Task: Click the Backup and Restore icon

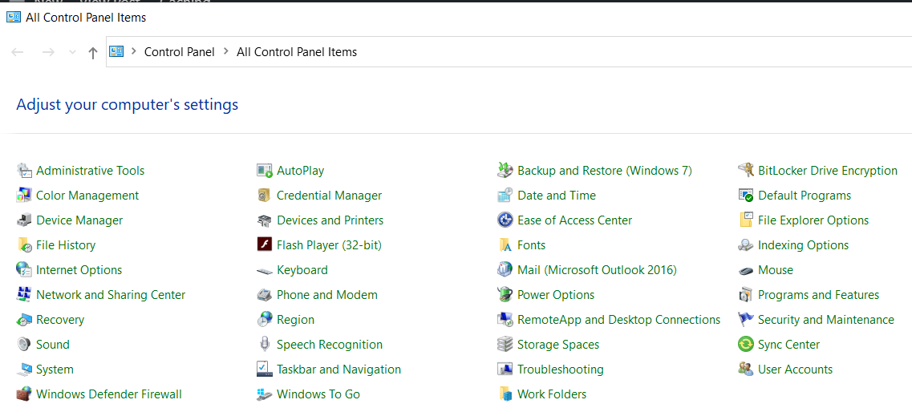Action: click(x=505, y=171)
